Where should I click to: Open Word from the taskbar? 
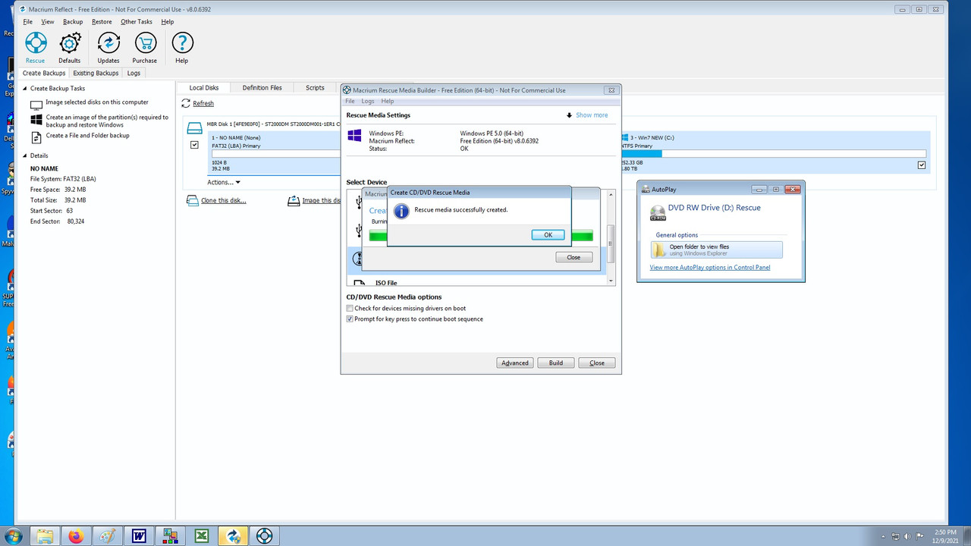coord(139,536)
